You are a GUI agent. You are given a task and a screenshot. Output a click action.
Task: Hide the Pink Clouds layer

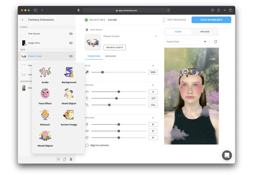click(x=71, y=34)
